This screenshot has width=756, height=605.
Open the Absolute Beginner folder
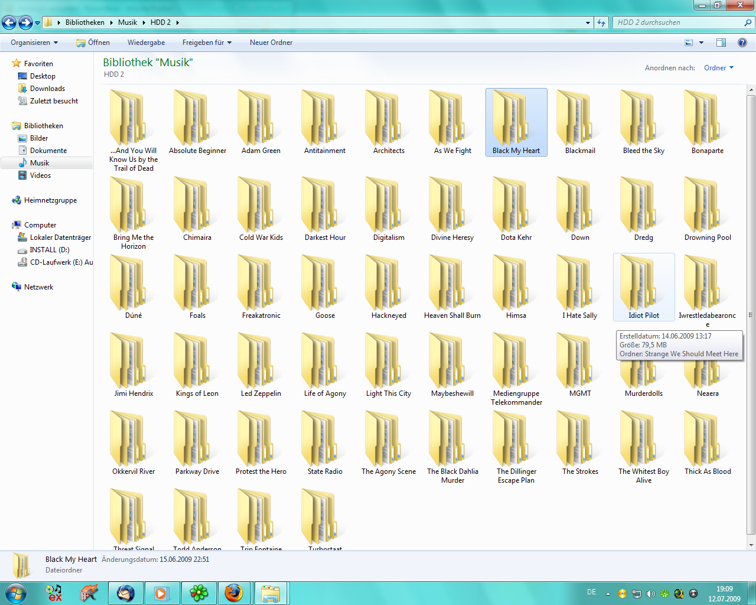coord(197,122)
